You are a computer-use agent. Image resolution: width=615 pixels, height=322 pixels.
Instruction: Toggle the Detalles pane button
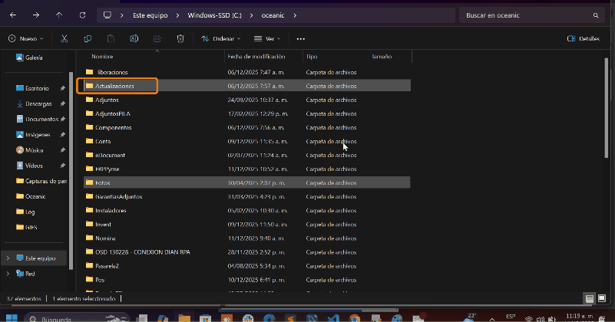(x=583, y=38)
